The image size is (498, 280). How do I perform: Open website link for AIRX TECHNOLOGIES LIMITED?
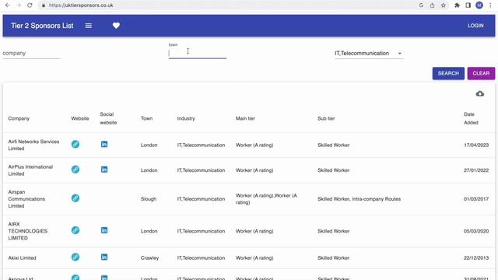75,230
